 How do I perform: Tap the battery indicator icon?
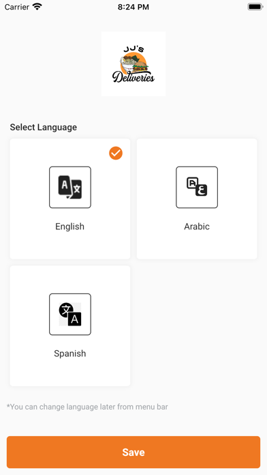[x=255, y=7]
